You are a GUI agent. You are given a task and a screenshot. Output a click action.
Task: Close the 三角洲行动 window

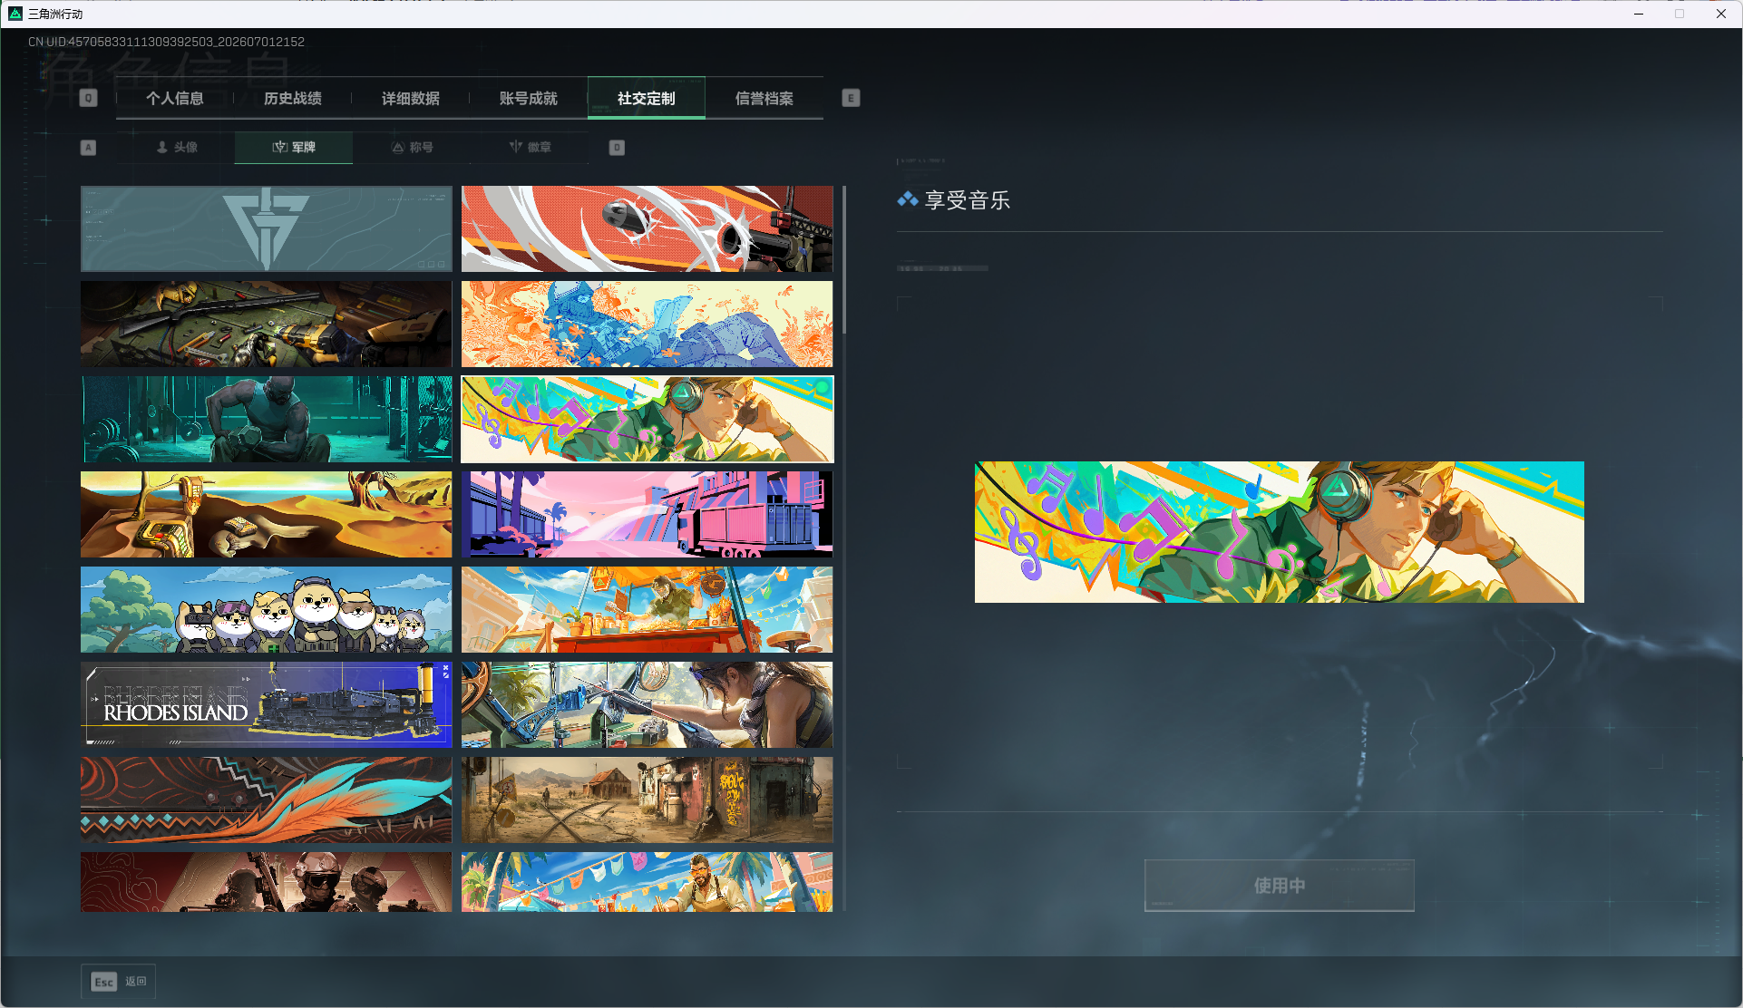click(x=1720, y=14)
